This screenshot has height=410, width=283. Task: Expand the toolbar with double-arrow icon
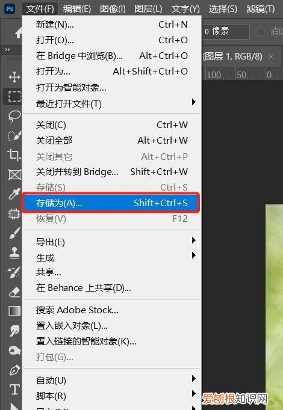pos(7,50)
